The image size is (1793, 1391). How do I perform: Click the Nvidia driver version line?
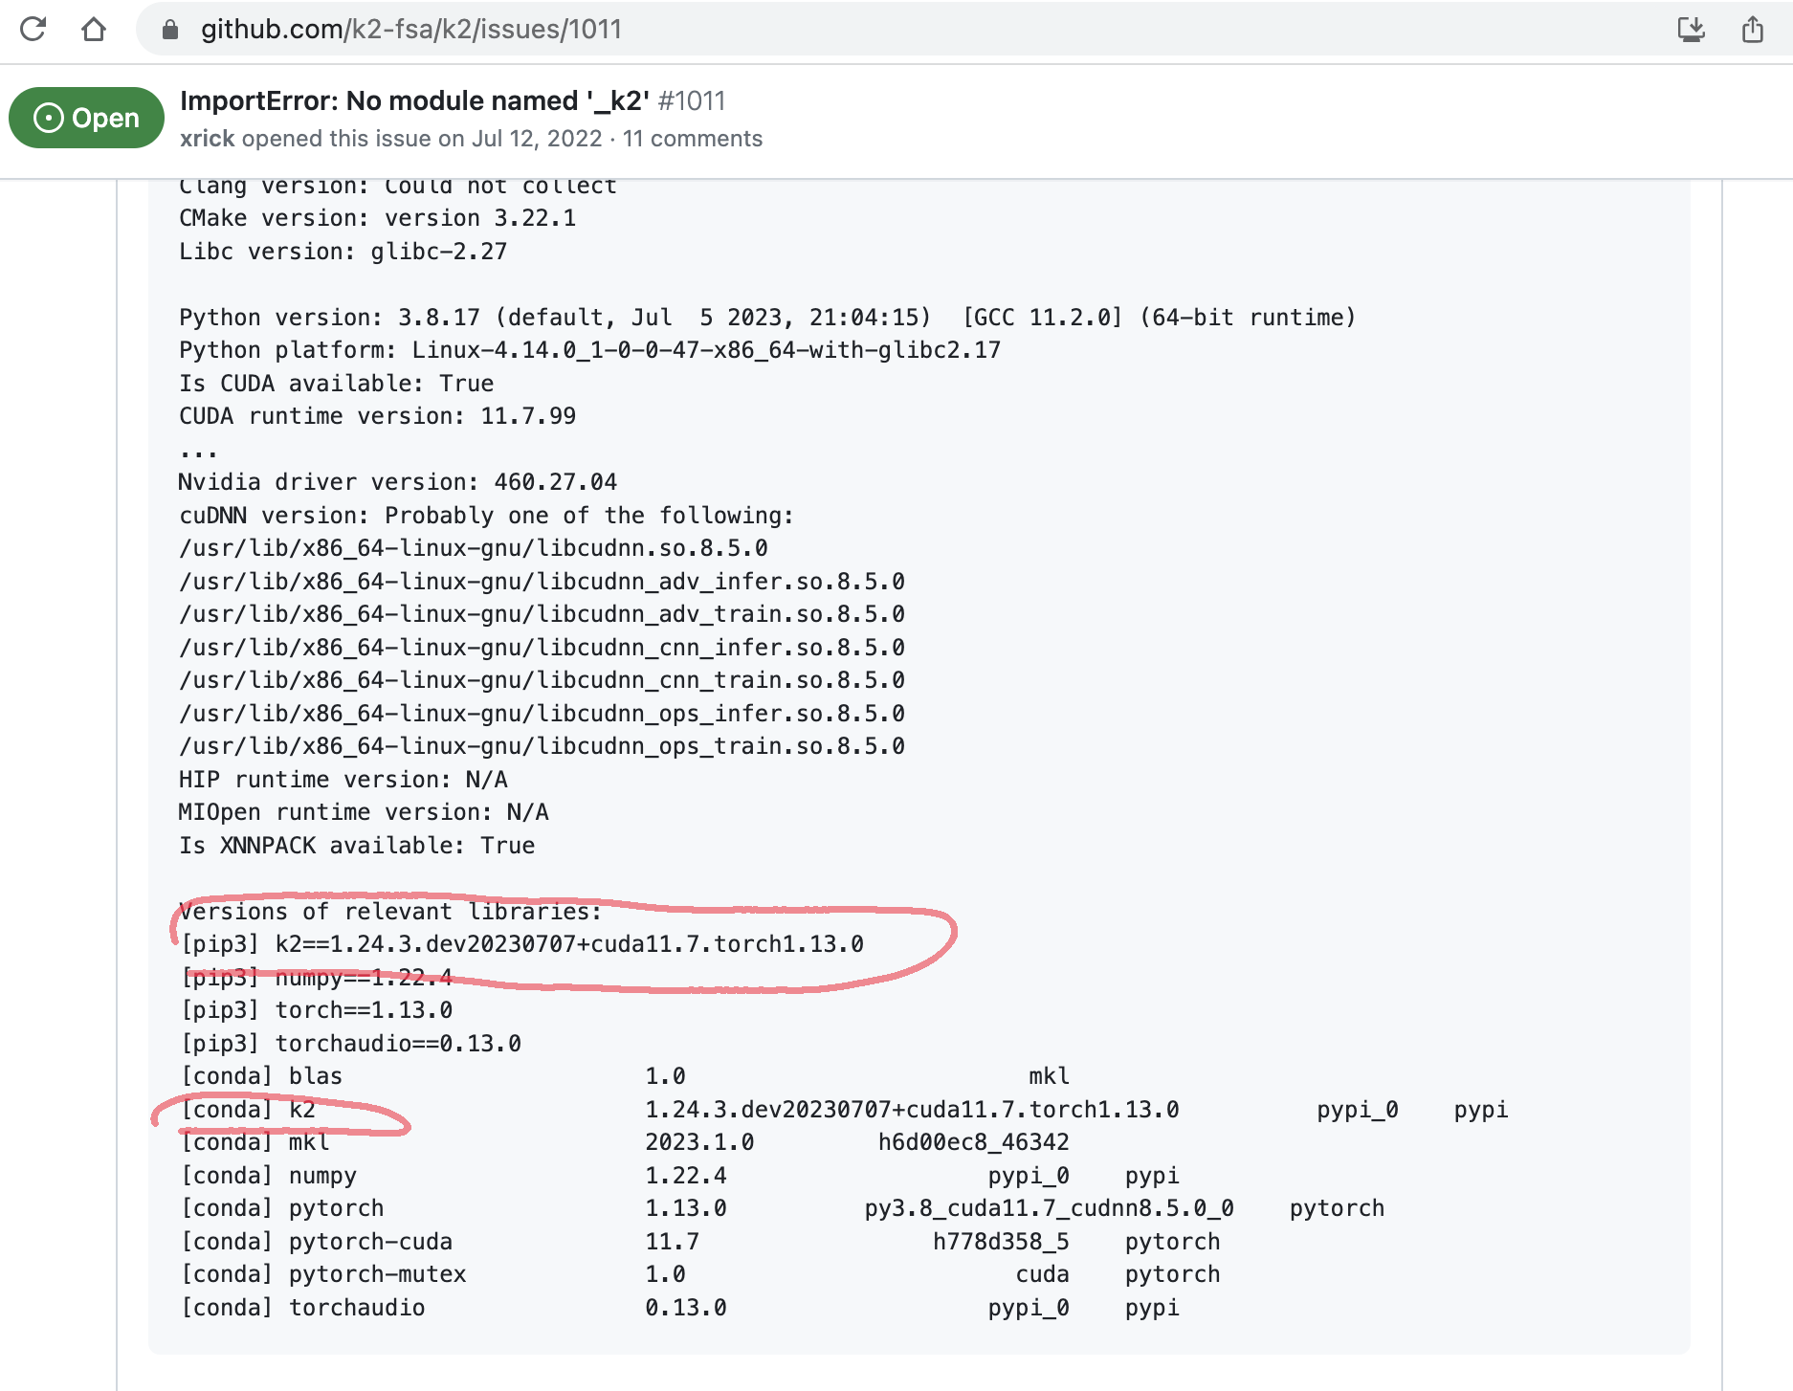[x=397, y=481]
